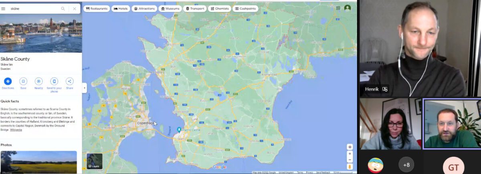Screen dimensions: 481x174
Task: Click the Directions button for Skåne County
Action: coord(8,81)
